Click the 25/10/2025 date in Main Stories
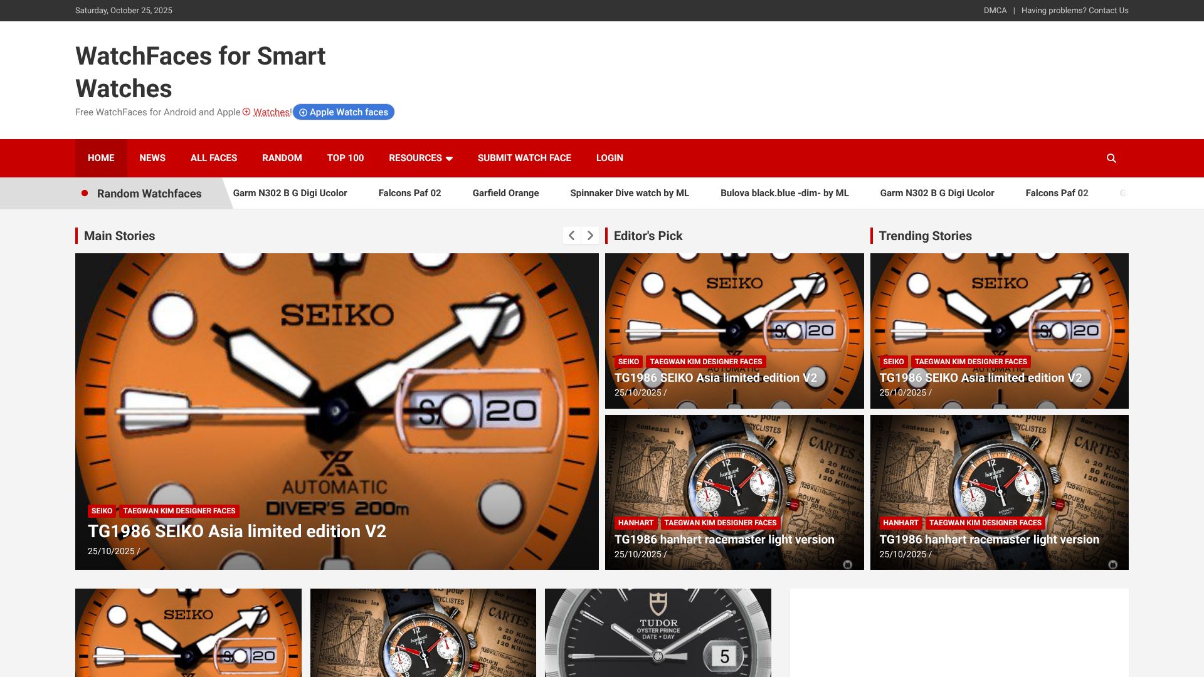 [x=111, y=551]
